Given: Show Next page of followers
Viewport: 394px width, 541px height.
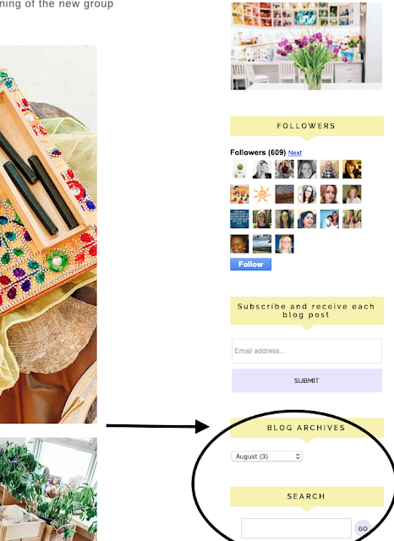Looking at the screenshot, I should click(294, 152).
